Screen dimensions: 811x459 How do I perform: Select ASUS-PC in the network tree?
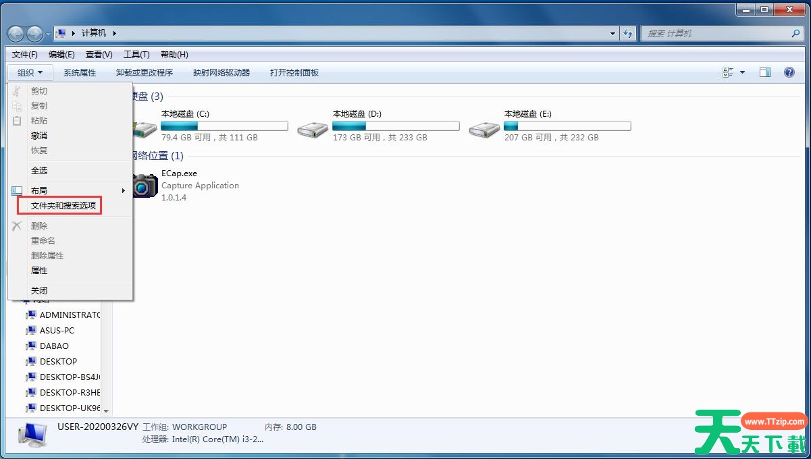[57, 331]
